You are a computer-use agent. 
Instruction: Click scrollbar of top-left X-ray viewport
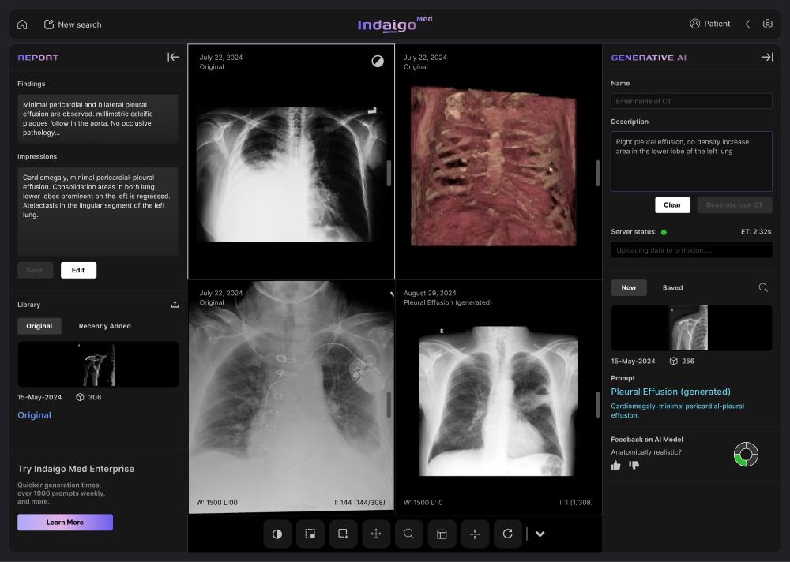[x=389, y=173]
